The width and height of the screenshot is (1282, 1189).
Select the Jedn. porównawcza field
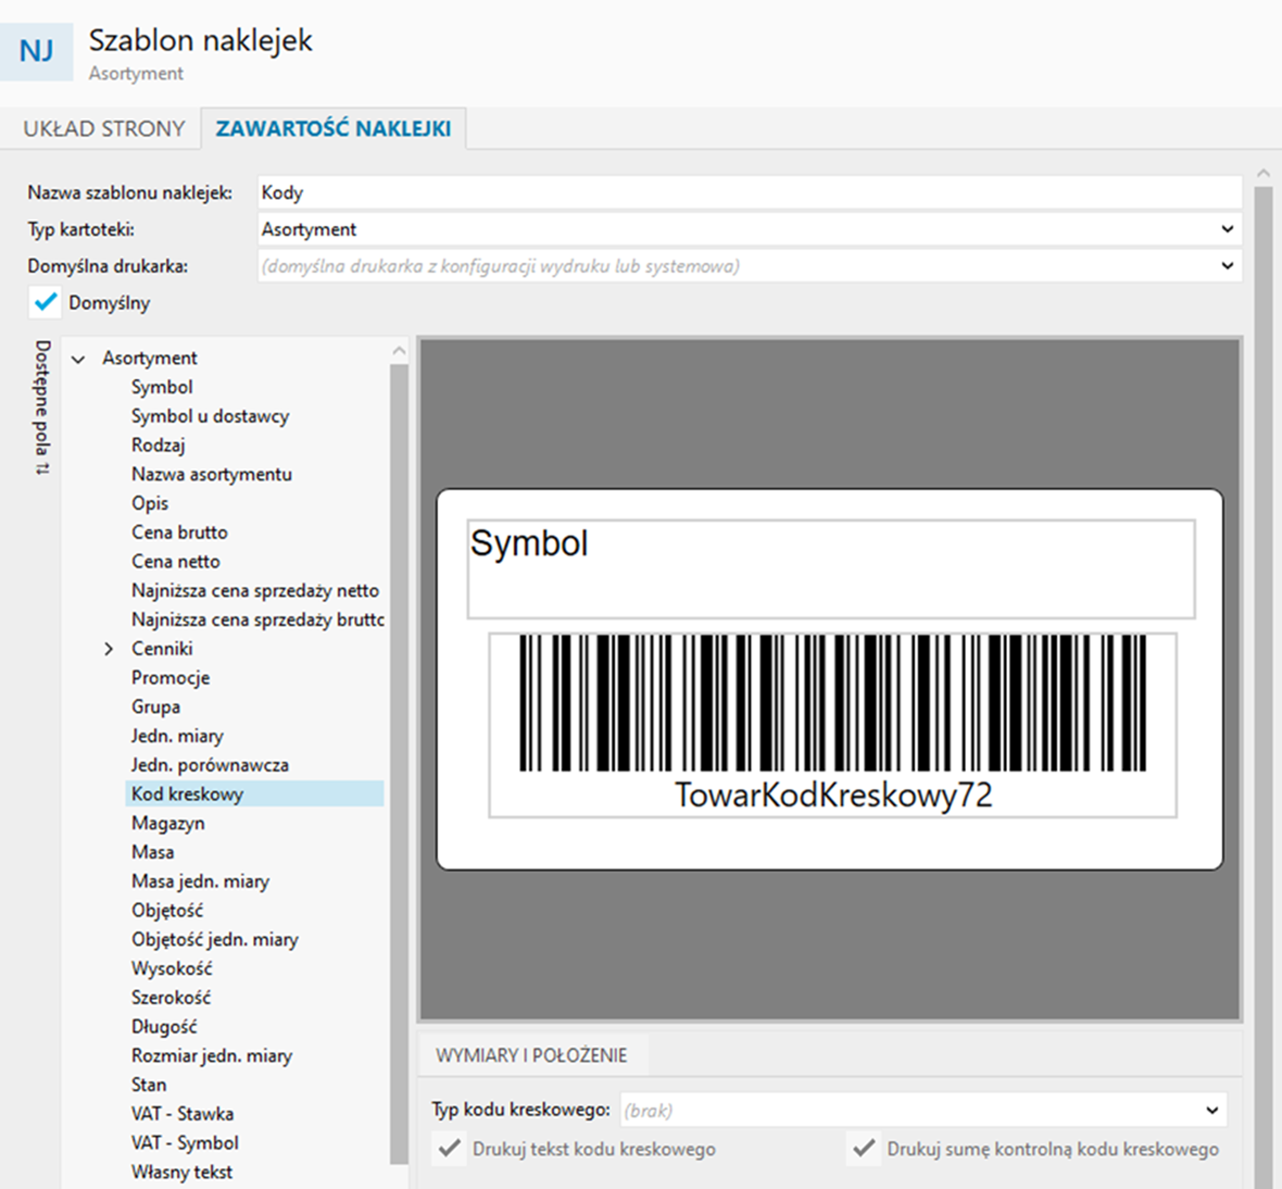[210, 766]
